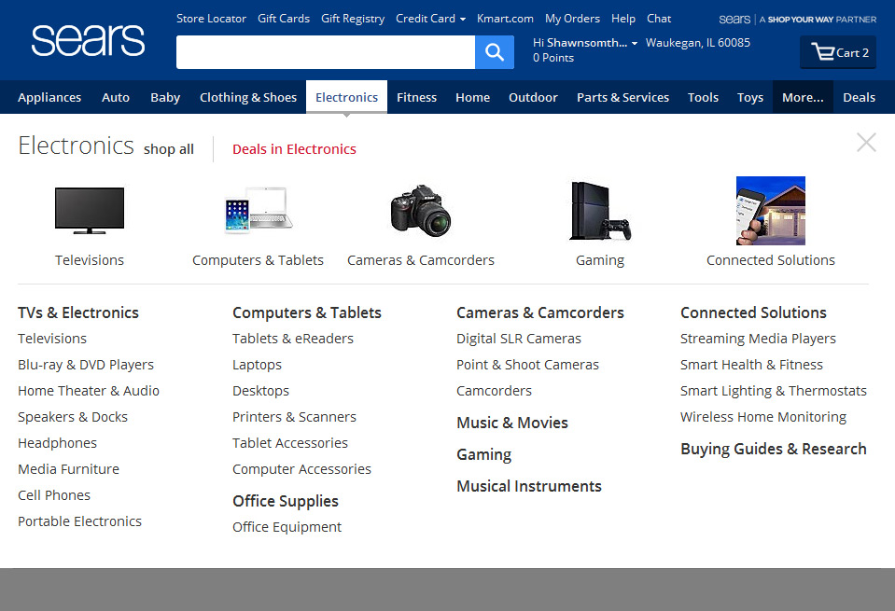Click in the search input field
The height and width of the screenshot is (611, 895).
pos(326,52)
